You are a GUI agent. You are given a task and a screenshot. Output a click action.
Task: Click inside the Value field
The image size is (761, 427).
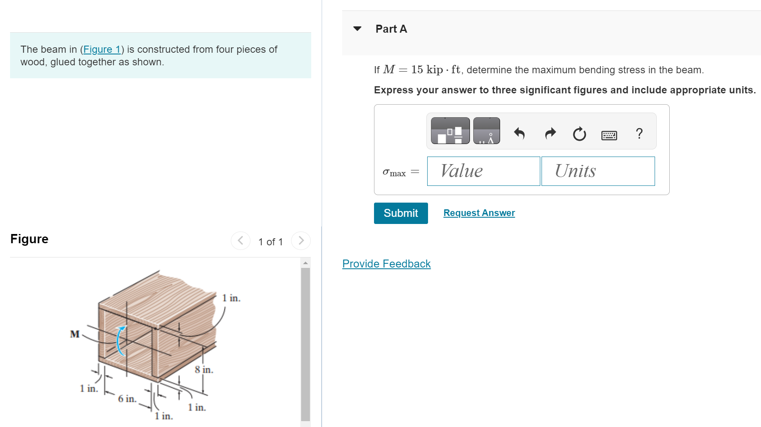[483, 171]
